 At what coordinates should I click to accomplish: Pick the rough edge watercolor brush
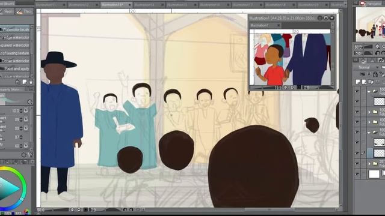[14, 37]
